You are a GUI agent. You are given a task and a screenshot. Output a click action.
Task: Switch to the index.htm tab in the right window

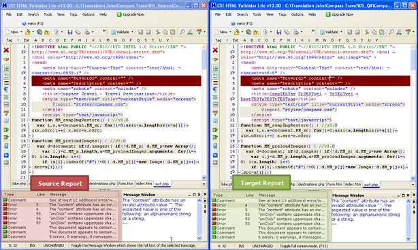tap(353, 185)
